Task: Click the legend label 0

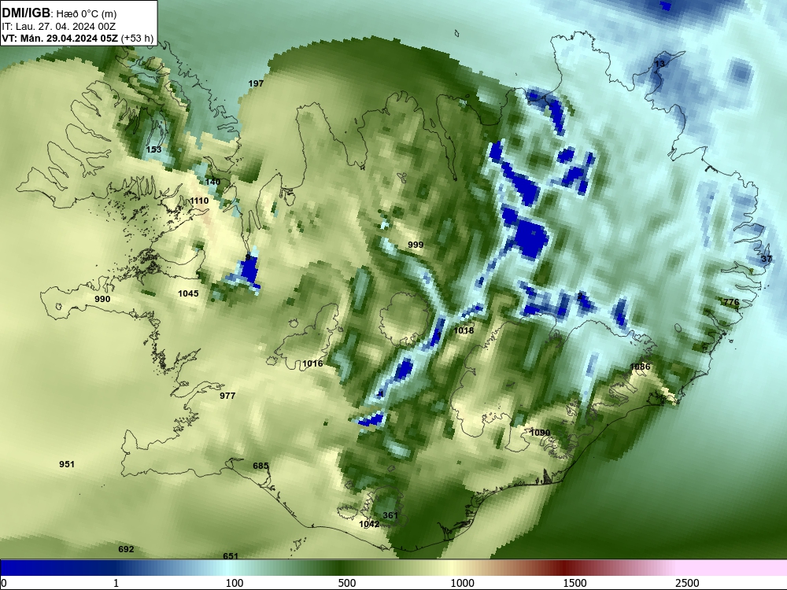Action: click(3, 583)
